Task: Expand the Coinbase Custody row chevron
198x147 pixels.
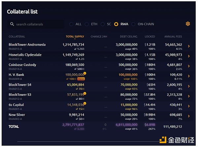Action: [188, 66]
